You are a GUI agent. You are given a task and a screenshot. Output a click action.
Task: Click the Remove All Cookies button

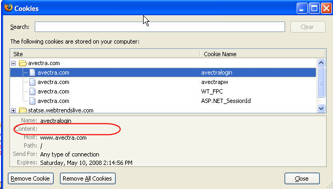(x=87, y=178)
